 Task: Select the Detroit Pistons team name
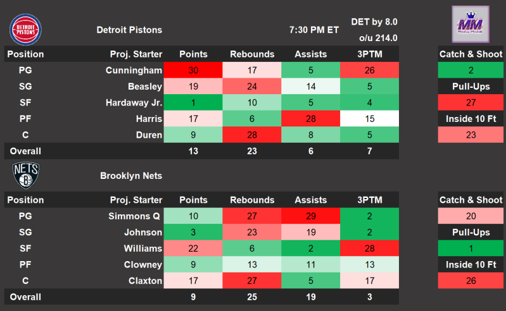click(x=129, y=30)
